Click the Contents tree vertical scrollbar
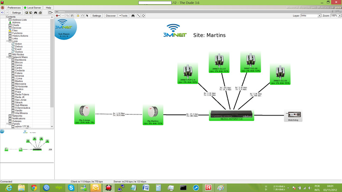Image resolution: width=342 pixels, height=192 pixels. [x=52, y=72]
